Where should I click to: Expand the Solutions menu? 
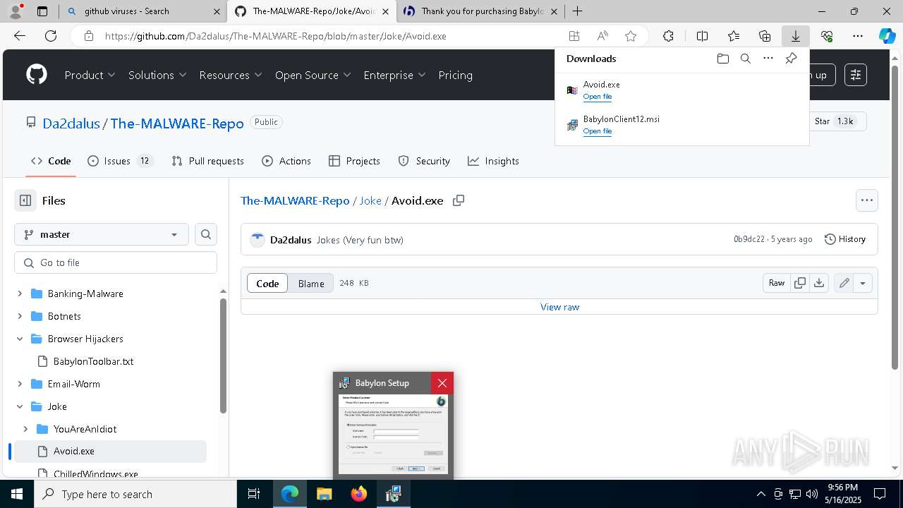coord(157,75)
